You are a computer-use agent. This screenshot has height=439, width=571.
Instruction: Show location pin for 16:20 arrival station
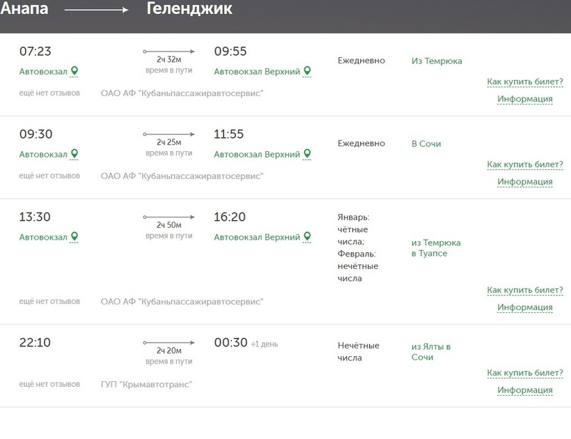click(x=307, y=237)
